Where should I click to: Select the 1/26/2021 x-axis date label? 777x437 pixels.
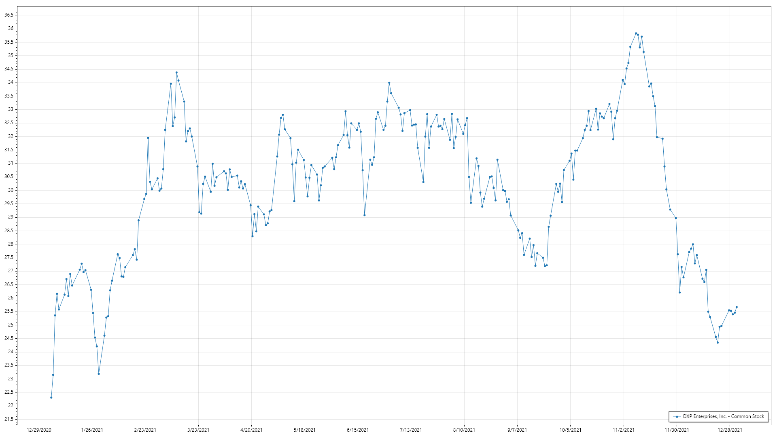[x=92, y=430]
